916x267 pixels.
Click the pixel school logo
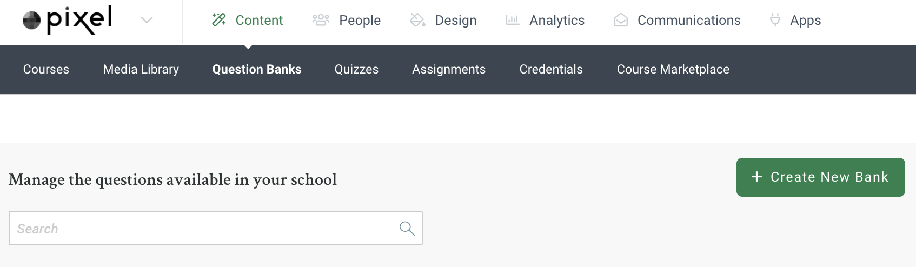point(68,21)
